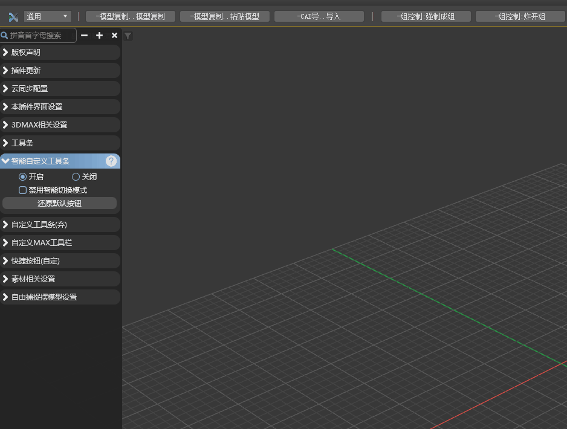Click the funnel filter icon in viewport
This screenshot has width=567, height=429.
(x=128, y=36)
